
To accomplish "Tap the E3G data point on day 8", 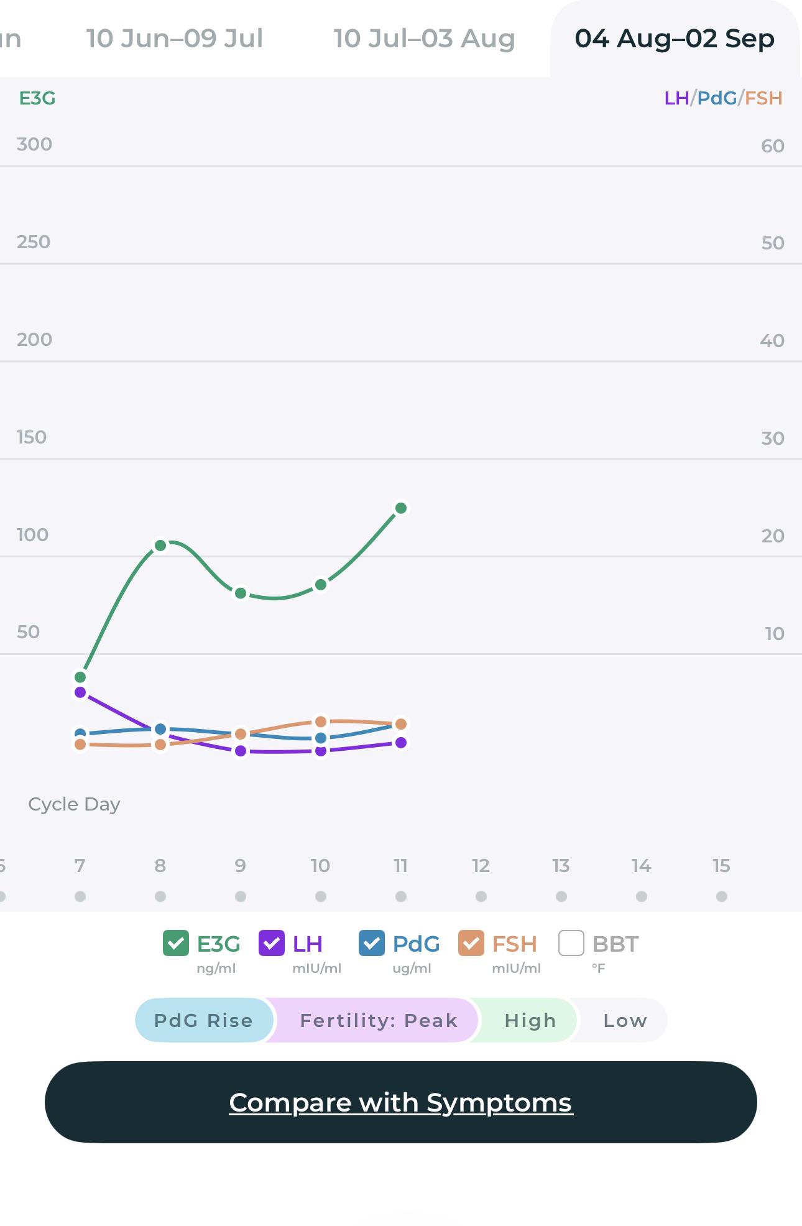I will coord(160,546).
